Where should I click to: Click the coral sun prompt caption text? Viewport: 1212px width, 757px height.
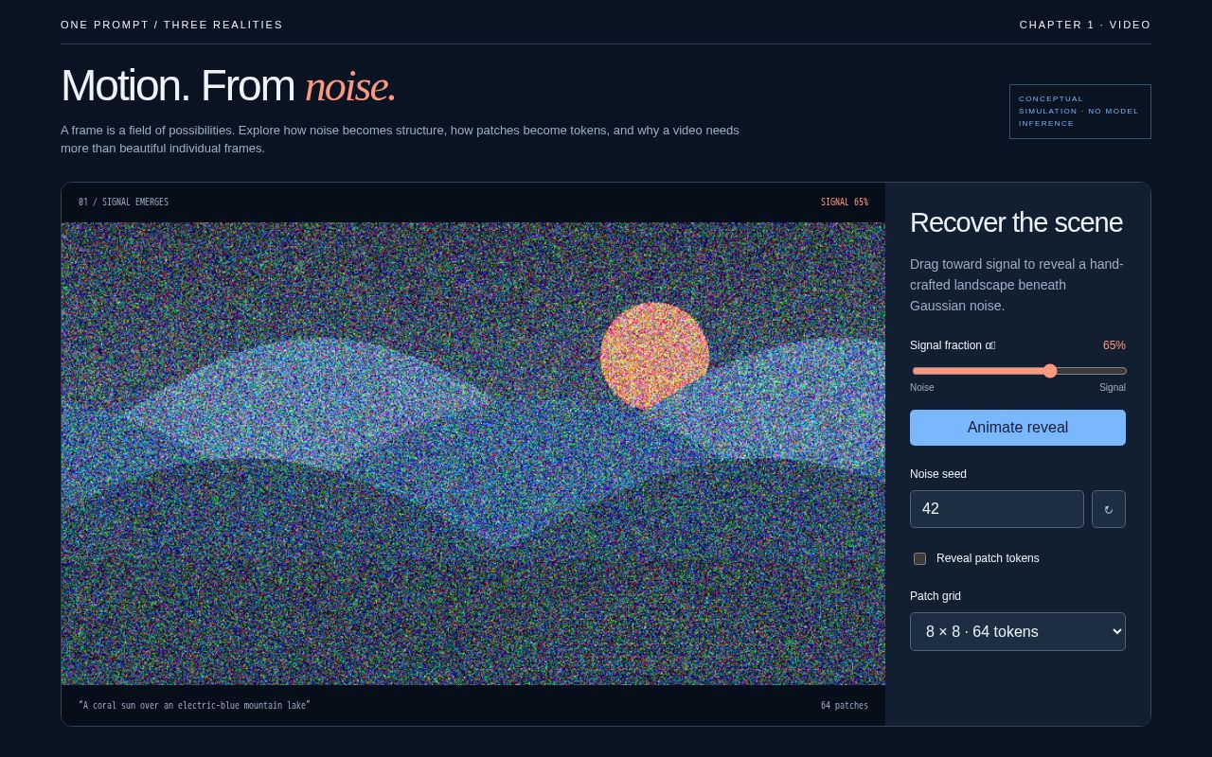(x=194, y=706)
